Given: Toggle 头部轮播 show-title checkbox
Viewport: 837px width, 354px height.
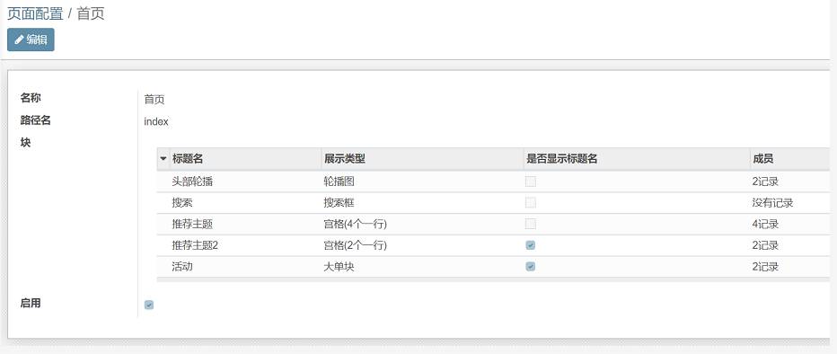Looking at the screenshot, I should point(530,181).
